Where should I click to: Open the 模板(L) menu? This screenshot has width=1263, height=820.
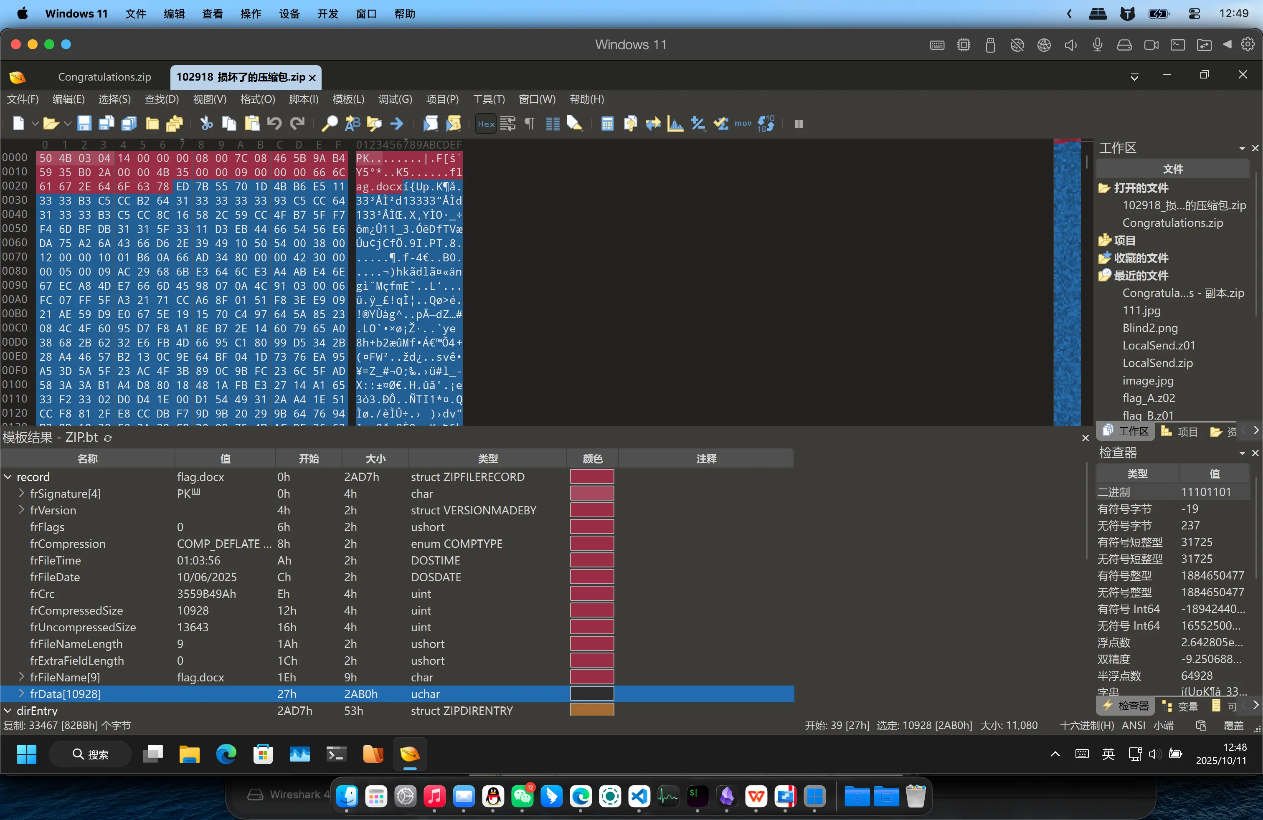click(x=348, y=99)
